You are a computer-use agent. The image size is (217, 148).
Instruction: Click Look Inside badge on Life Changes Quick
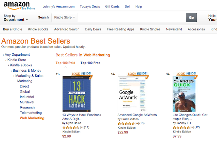click(187, 73)
